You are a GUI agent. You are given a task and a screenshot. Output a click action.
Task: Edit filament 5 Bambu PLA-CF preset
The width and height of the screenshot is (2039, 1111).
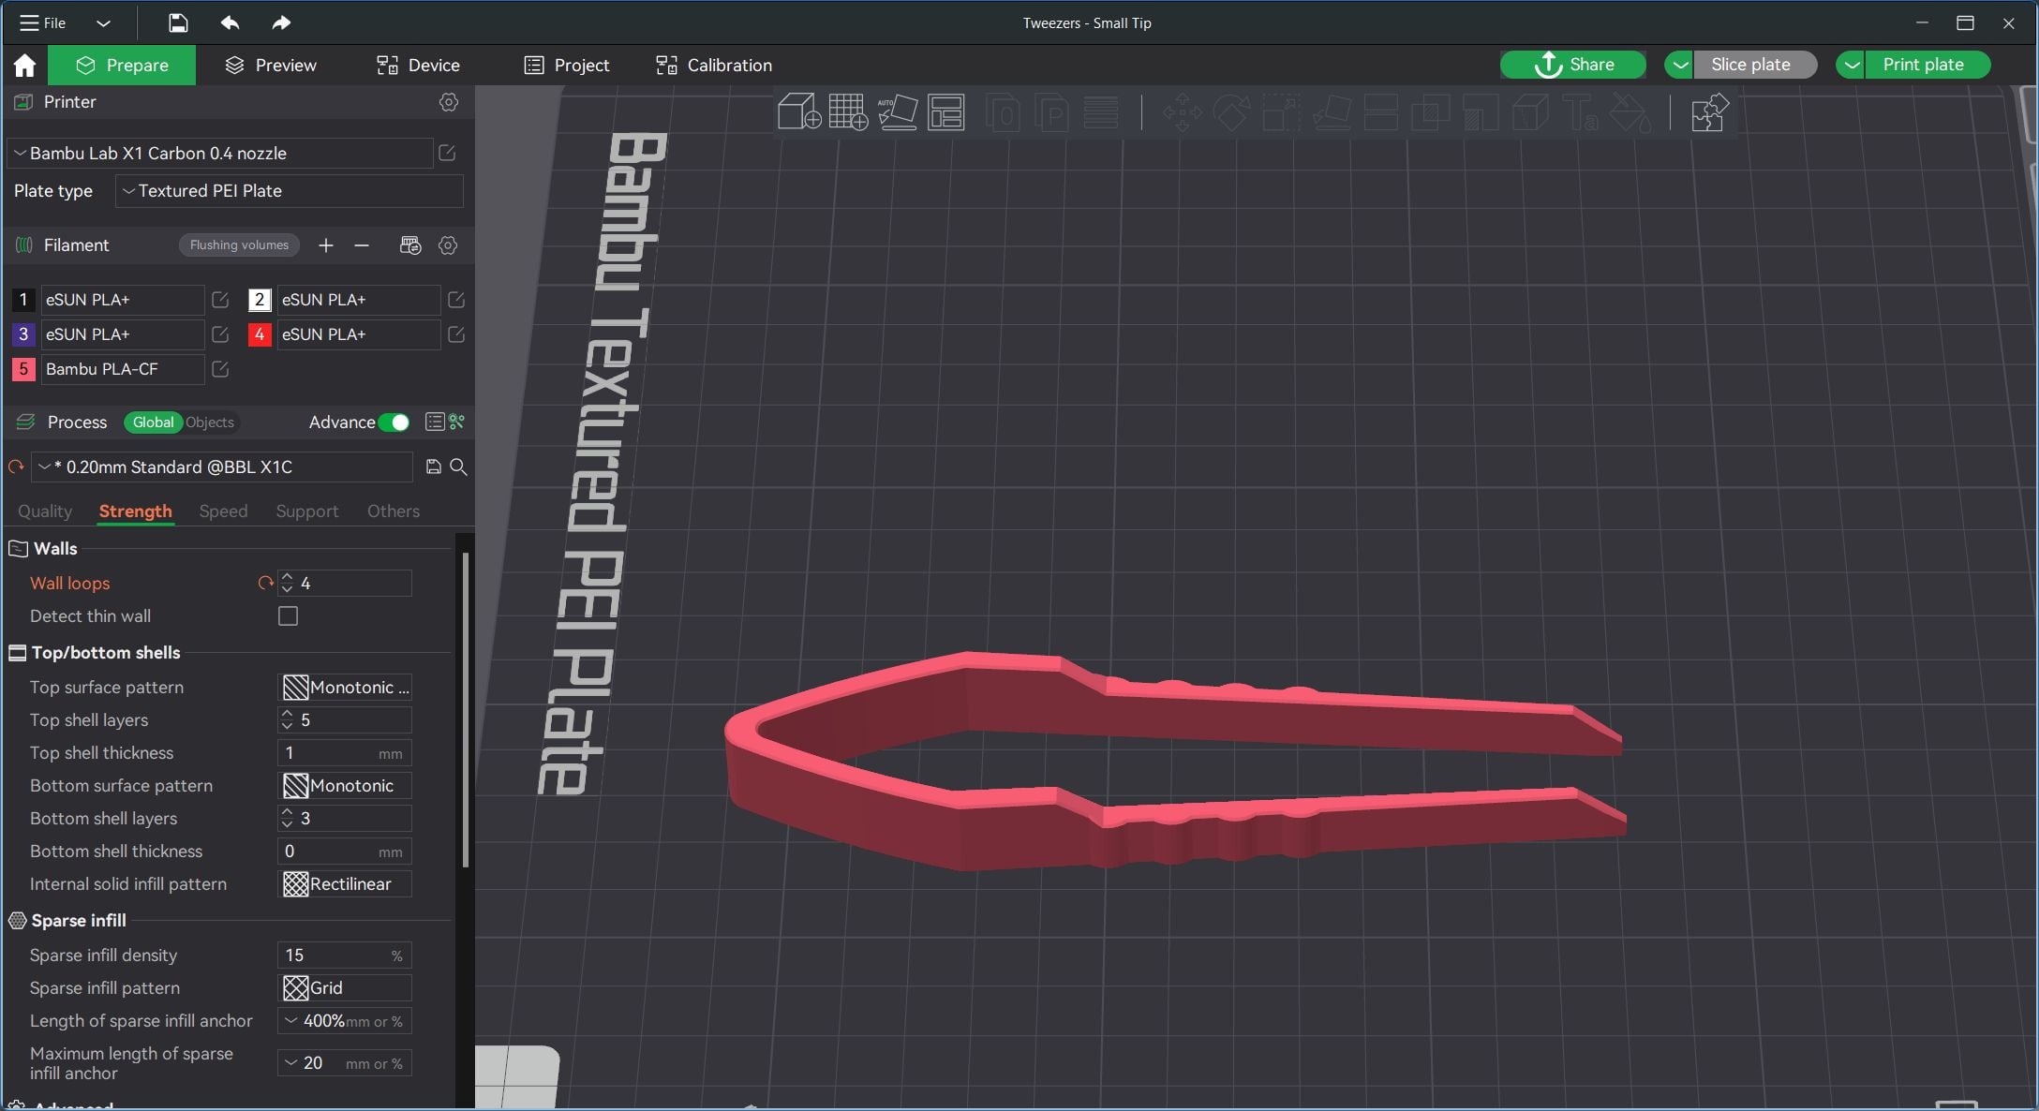point(220,369)
